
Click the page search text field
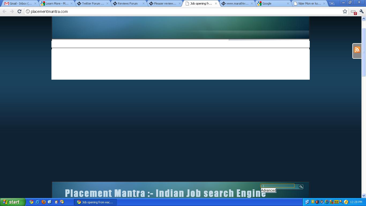point(278,186)
